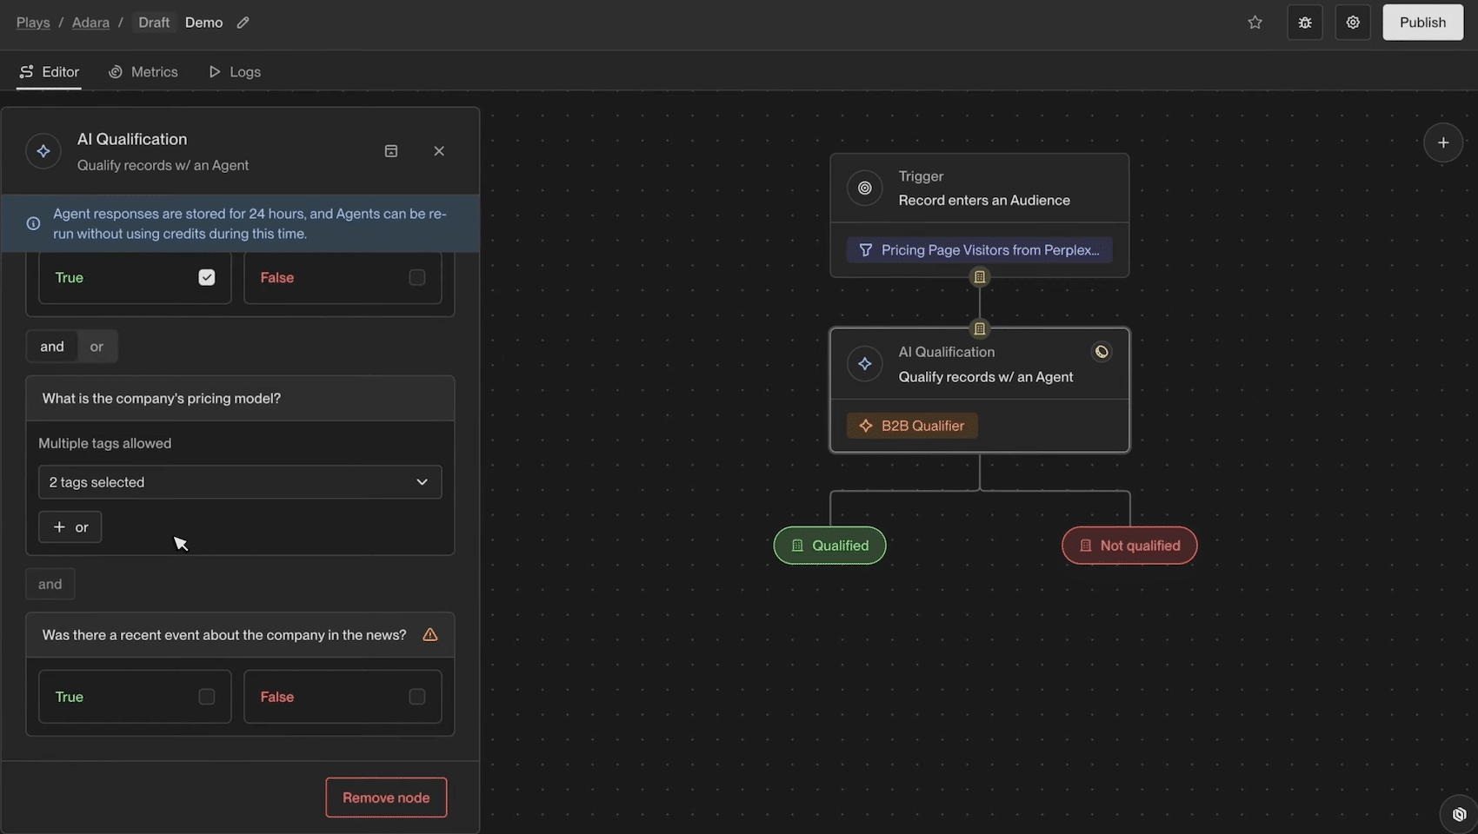This screenshot has height=834, width=1478.
Task: Click the panel header sparkle icon
Action: tap(43, 151)
